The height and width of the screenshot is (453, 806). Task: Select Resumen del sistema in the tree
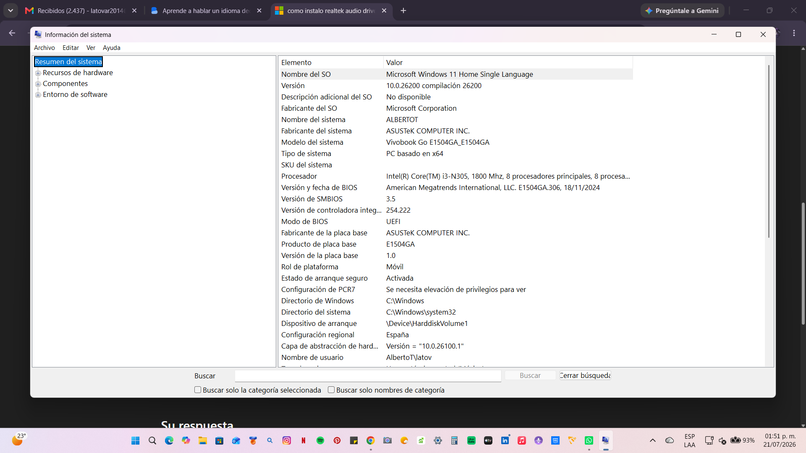68,62
